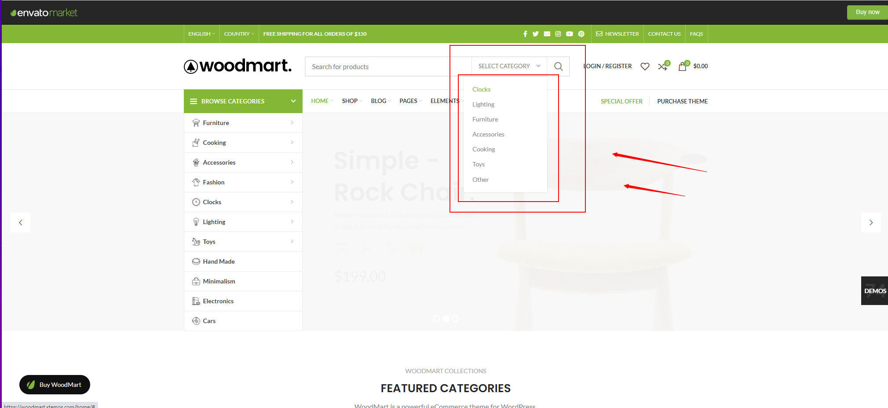Click the Toys category rocking horse icon
The image size is (888, 408).
coord(196,242)
